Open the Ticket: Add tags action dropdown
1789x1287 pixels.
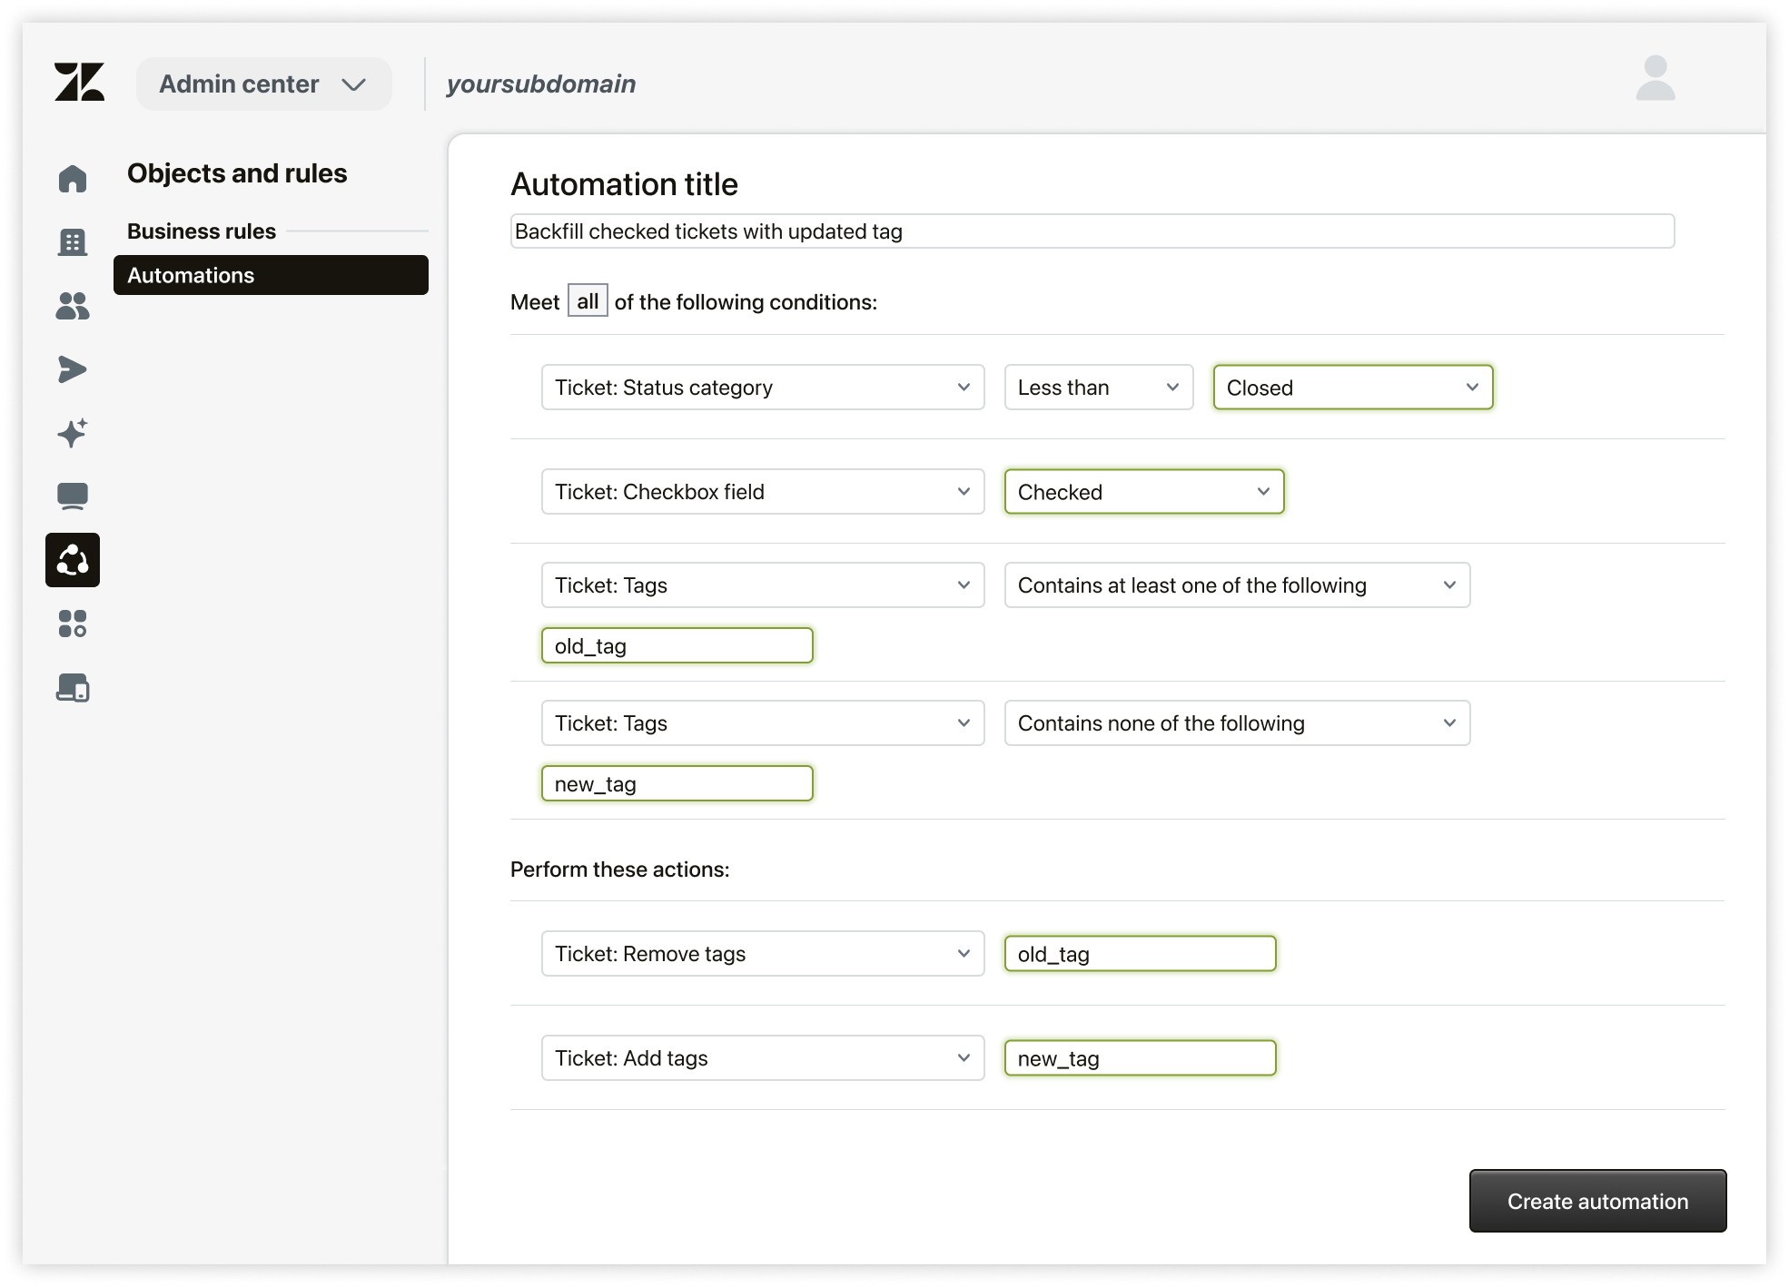pyautogui.click(x=763, y=1058)
